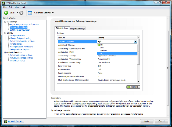Collapse the 3D Settings tree node
Screen dimensions: 172x127
pos(5,21)
